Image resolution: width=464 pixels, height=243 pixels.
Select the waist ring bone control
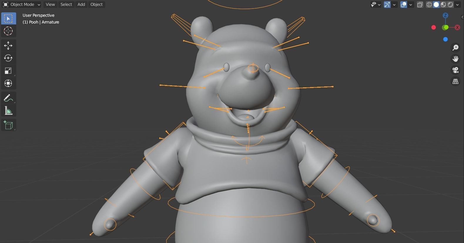click(x=241, y=207)
